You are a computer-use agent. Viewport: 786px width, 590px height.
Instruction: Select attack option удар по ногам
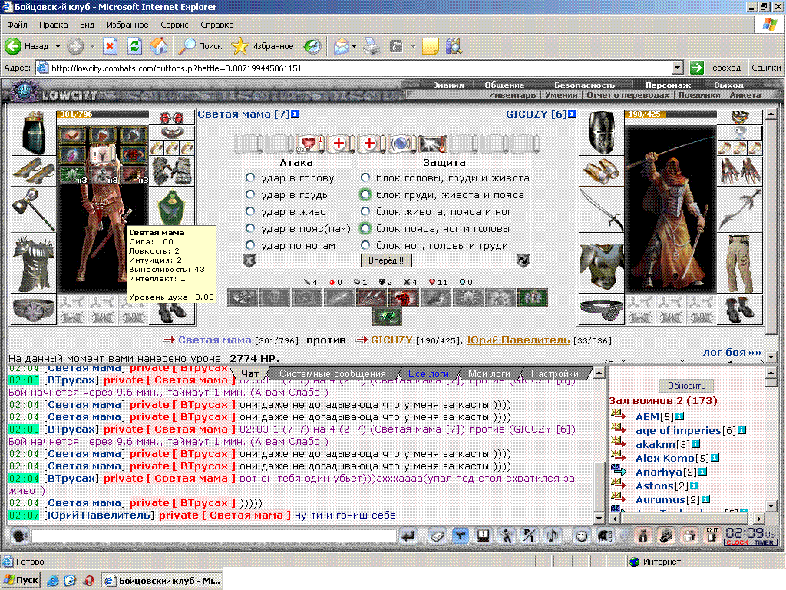[250, 245]
